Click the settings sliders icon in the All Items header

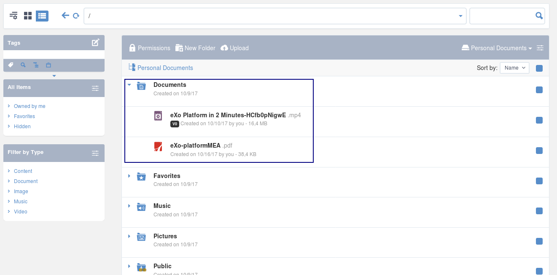95,88
